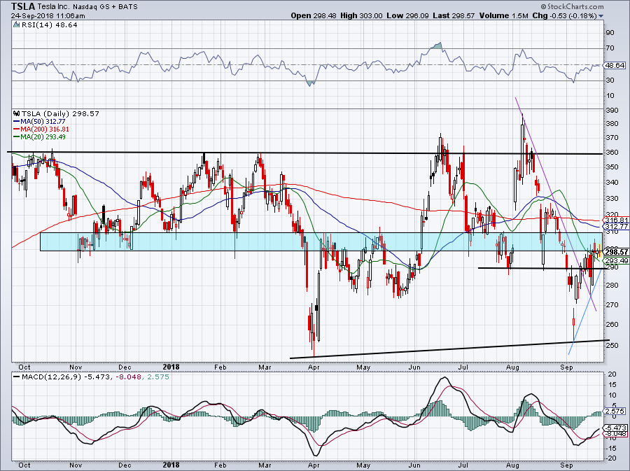Click the 360 price axis label
630x471 pixels.
(612, 153)
